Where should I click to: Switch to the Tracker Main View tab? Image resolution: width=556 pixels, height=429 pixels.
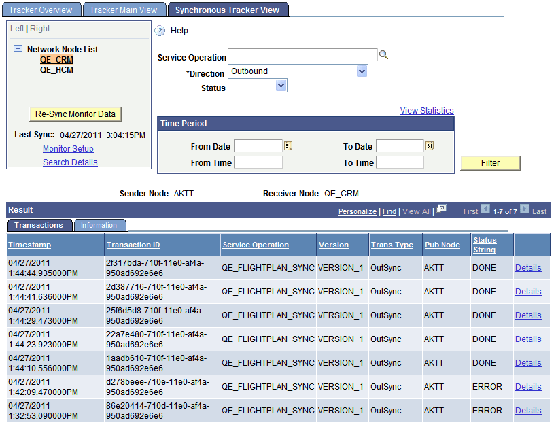124,9
